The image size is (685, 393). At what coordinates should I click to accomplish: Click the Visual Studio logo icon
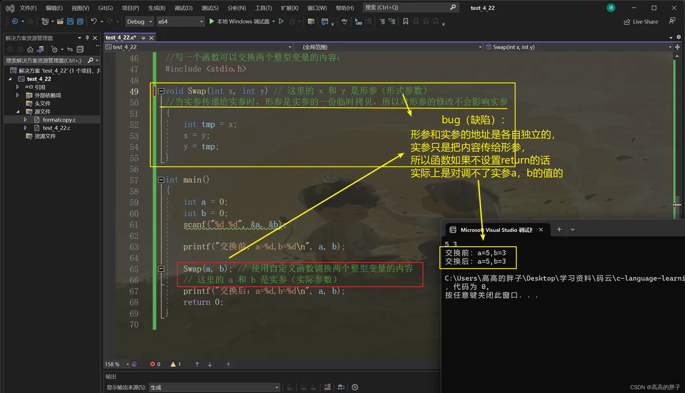[10, 8]
